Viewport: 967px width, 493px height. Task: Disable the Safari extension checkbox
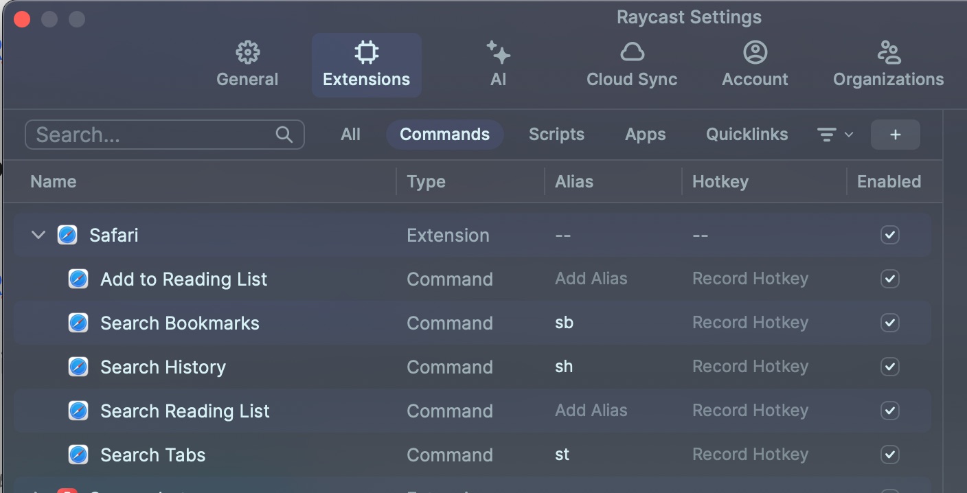coord(889,235)
